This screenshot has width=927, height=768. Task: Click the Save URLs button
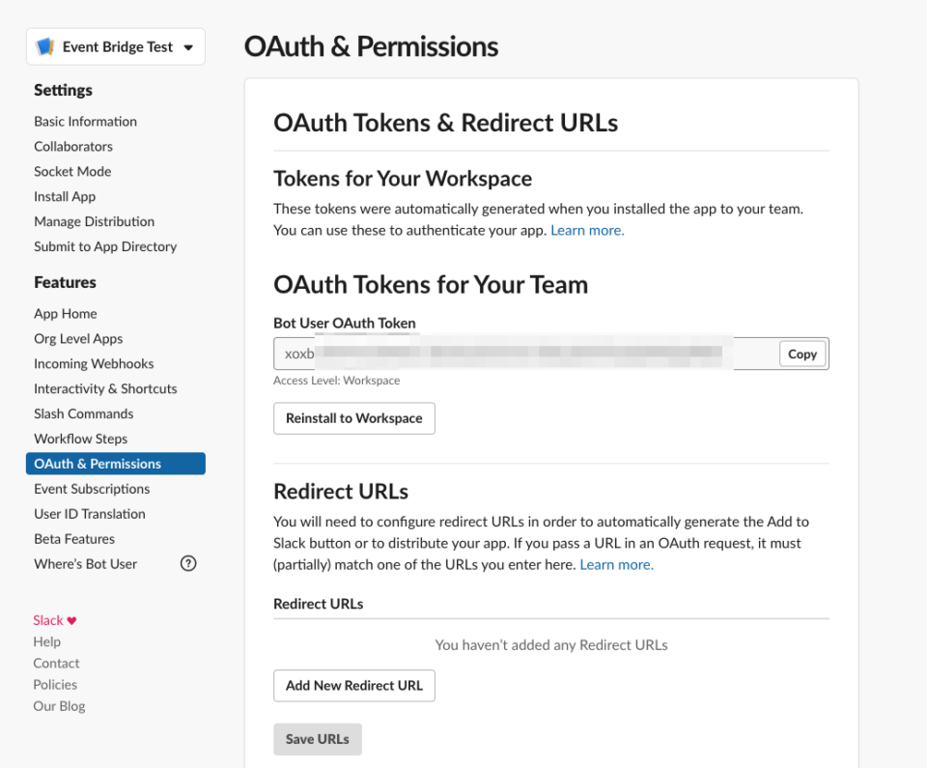pyautogui.click(x=318, y=739)
